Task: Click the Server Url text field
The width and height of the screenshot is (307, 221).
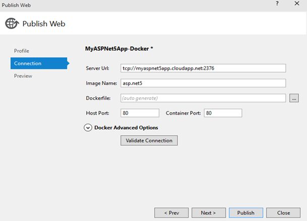Action: [203, 68]
